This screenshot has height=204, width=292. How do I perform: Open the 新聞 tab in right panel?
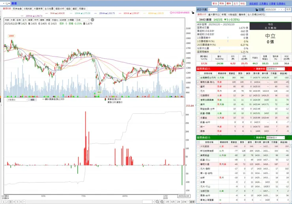[224, 15]
